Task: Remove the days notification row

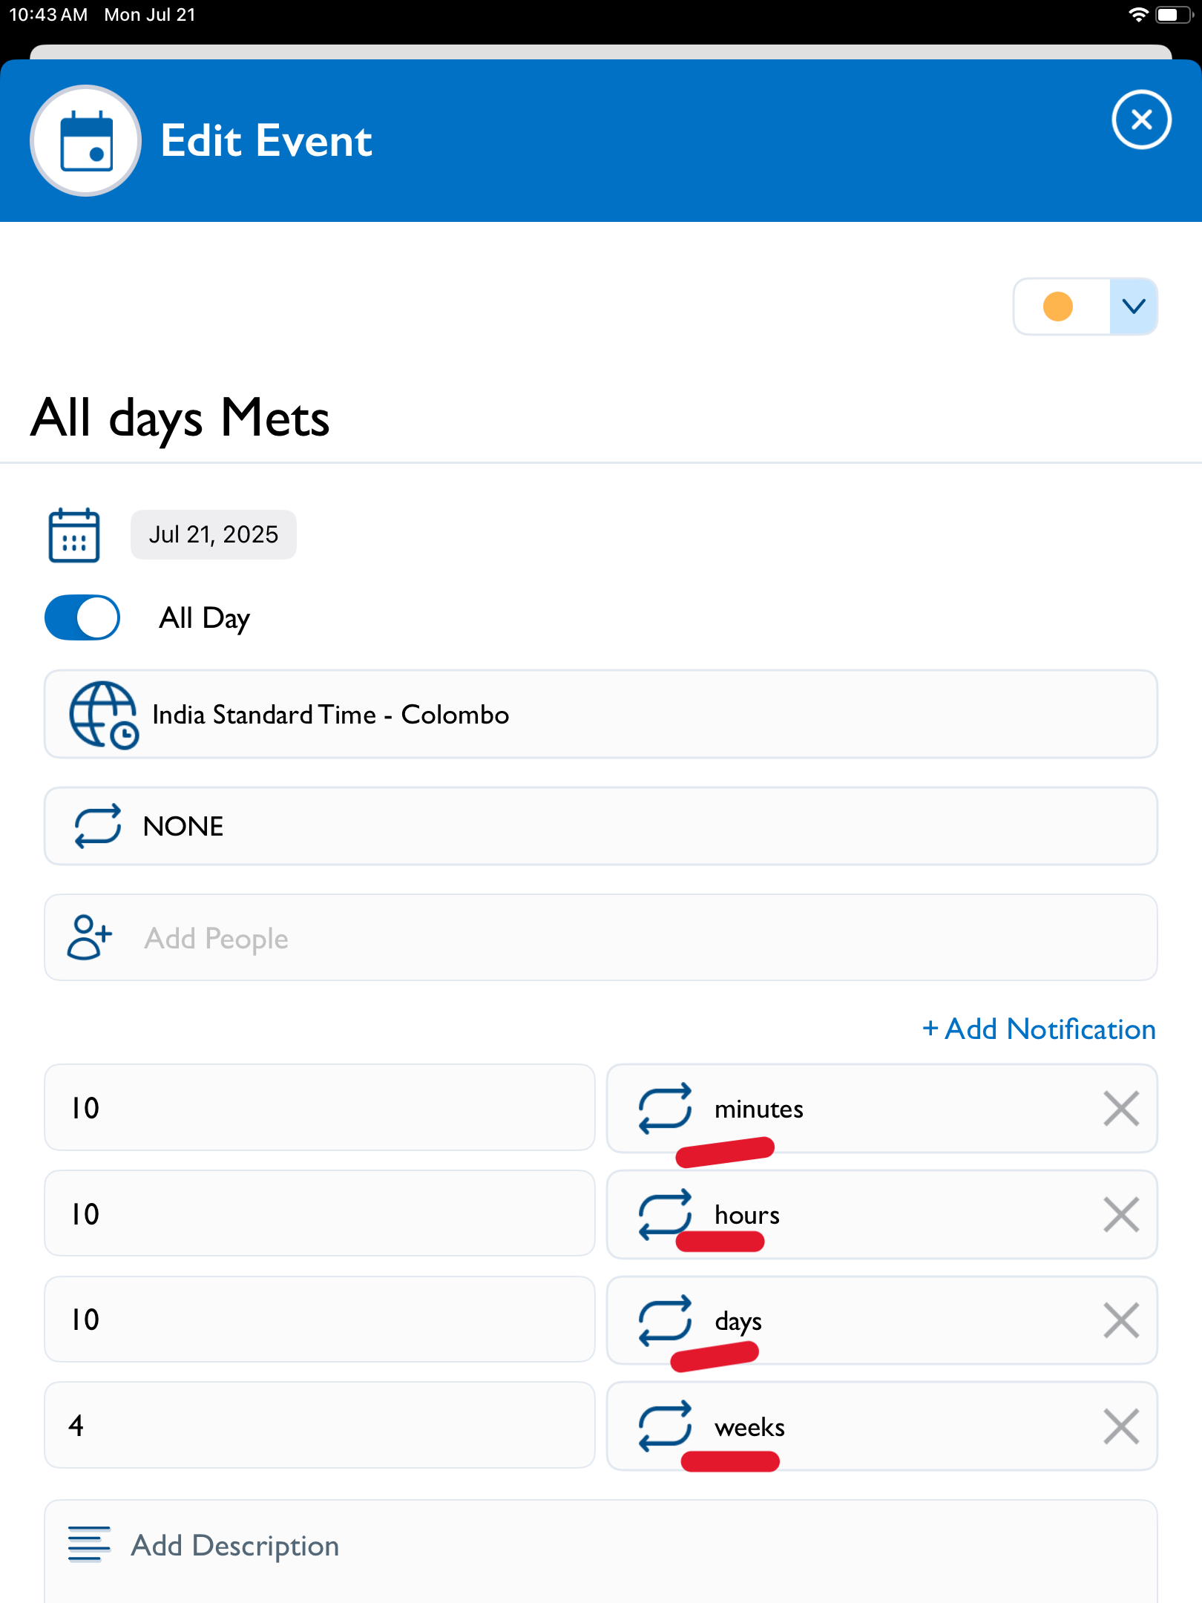Action: (1121, 1320)
